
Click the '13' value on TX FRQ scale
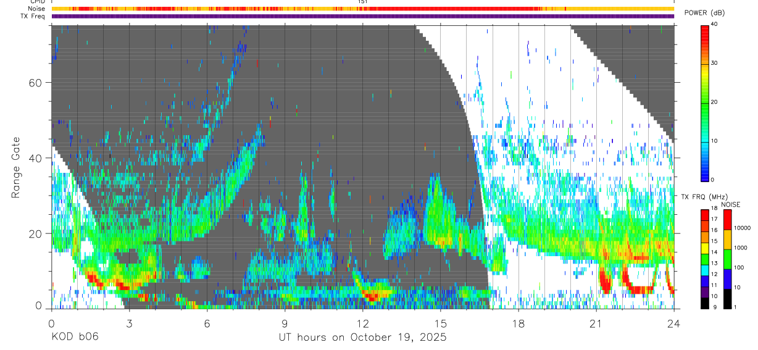pyautogui.click(x=714, y=263)
